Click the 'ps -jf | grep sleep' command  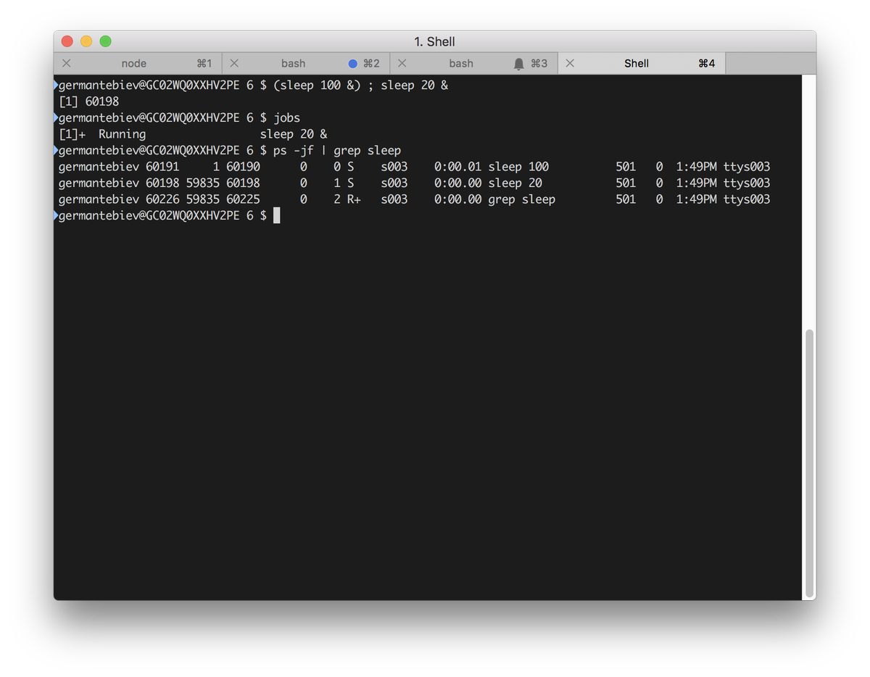337,151
